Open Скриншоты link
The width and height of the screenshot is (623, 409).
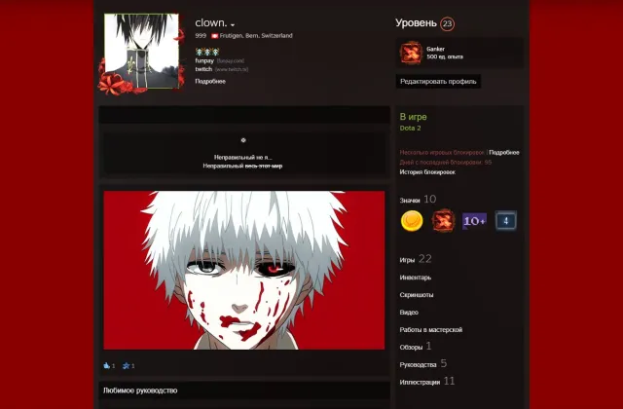417,295
